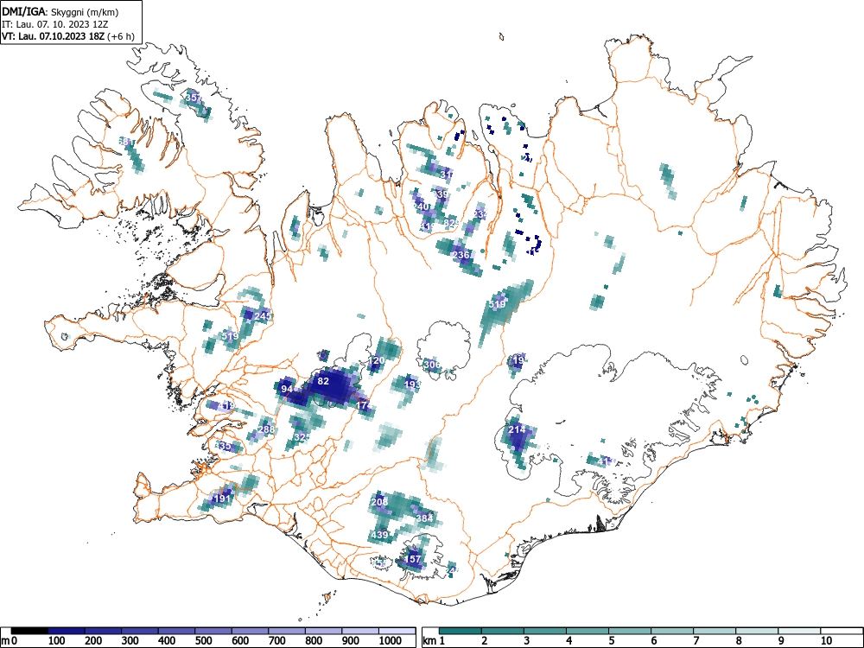Click the "400" label on the meter legend

[167, 641]
